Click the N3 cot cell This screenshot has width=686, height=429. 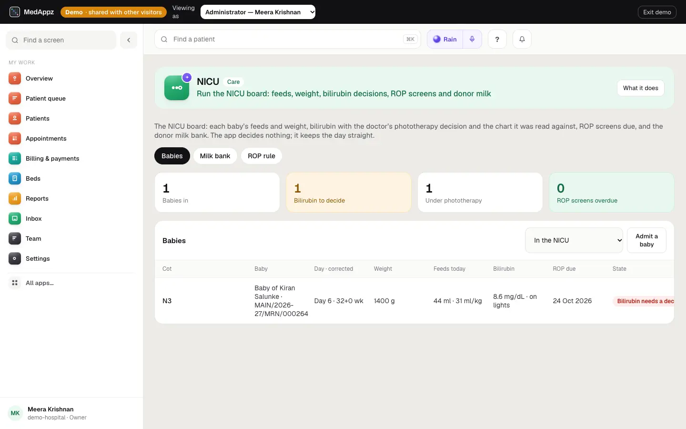(x=167, y=301)
